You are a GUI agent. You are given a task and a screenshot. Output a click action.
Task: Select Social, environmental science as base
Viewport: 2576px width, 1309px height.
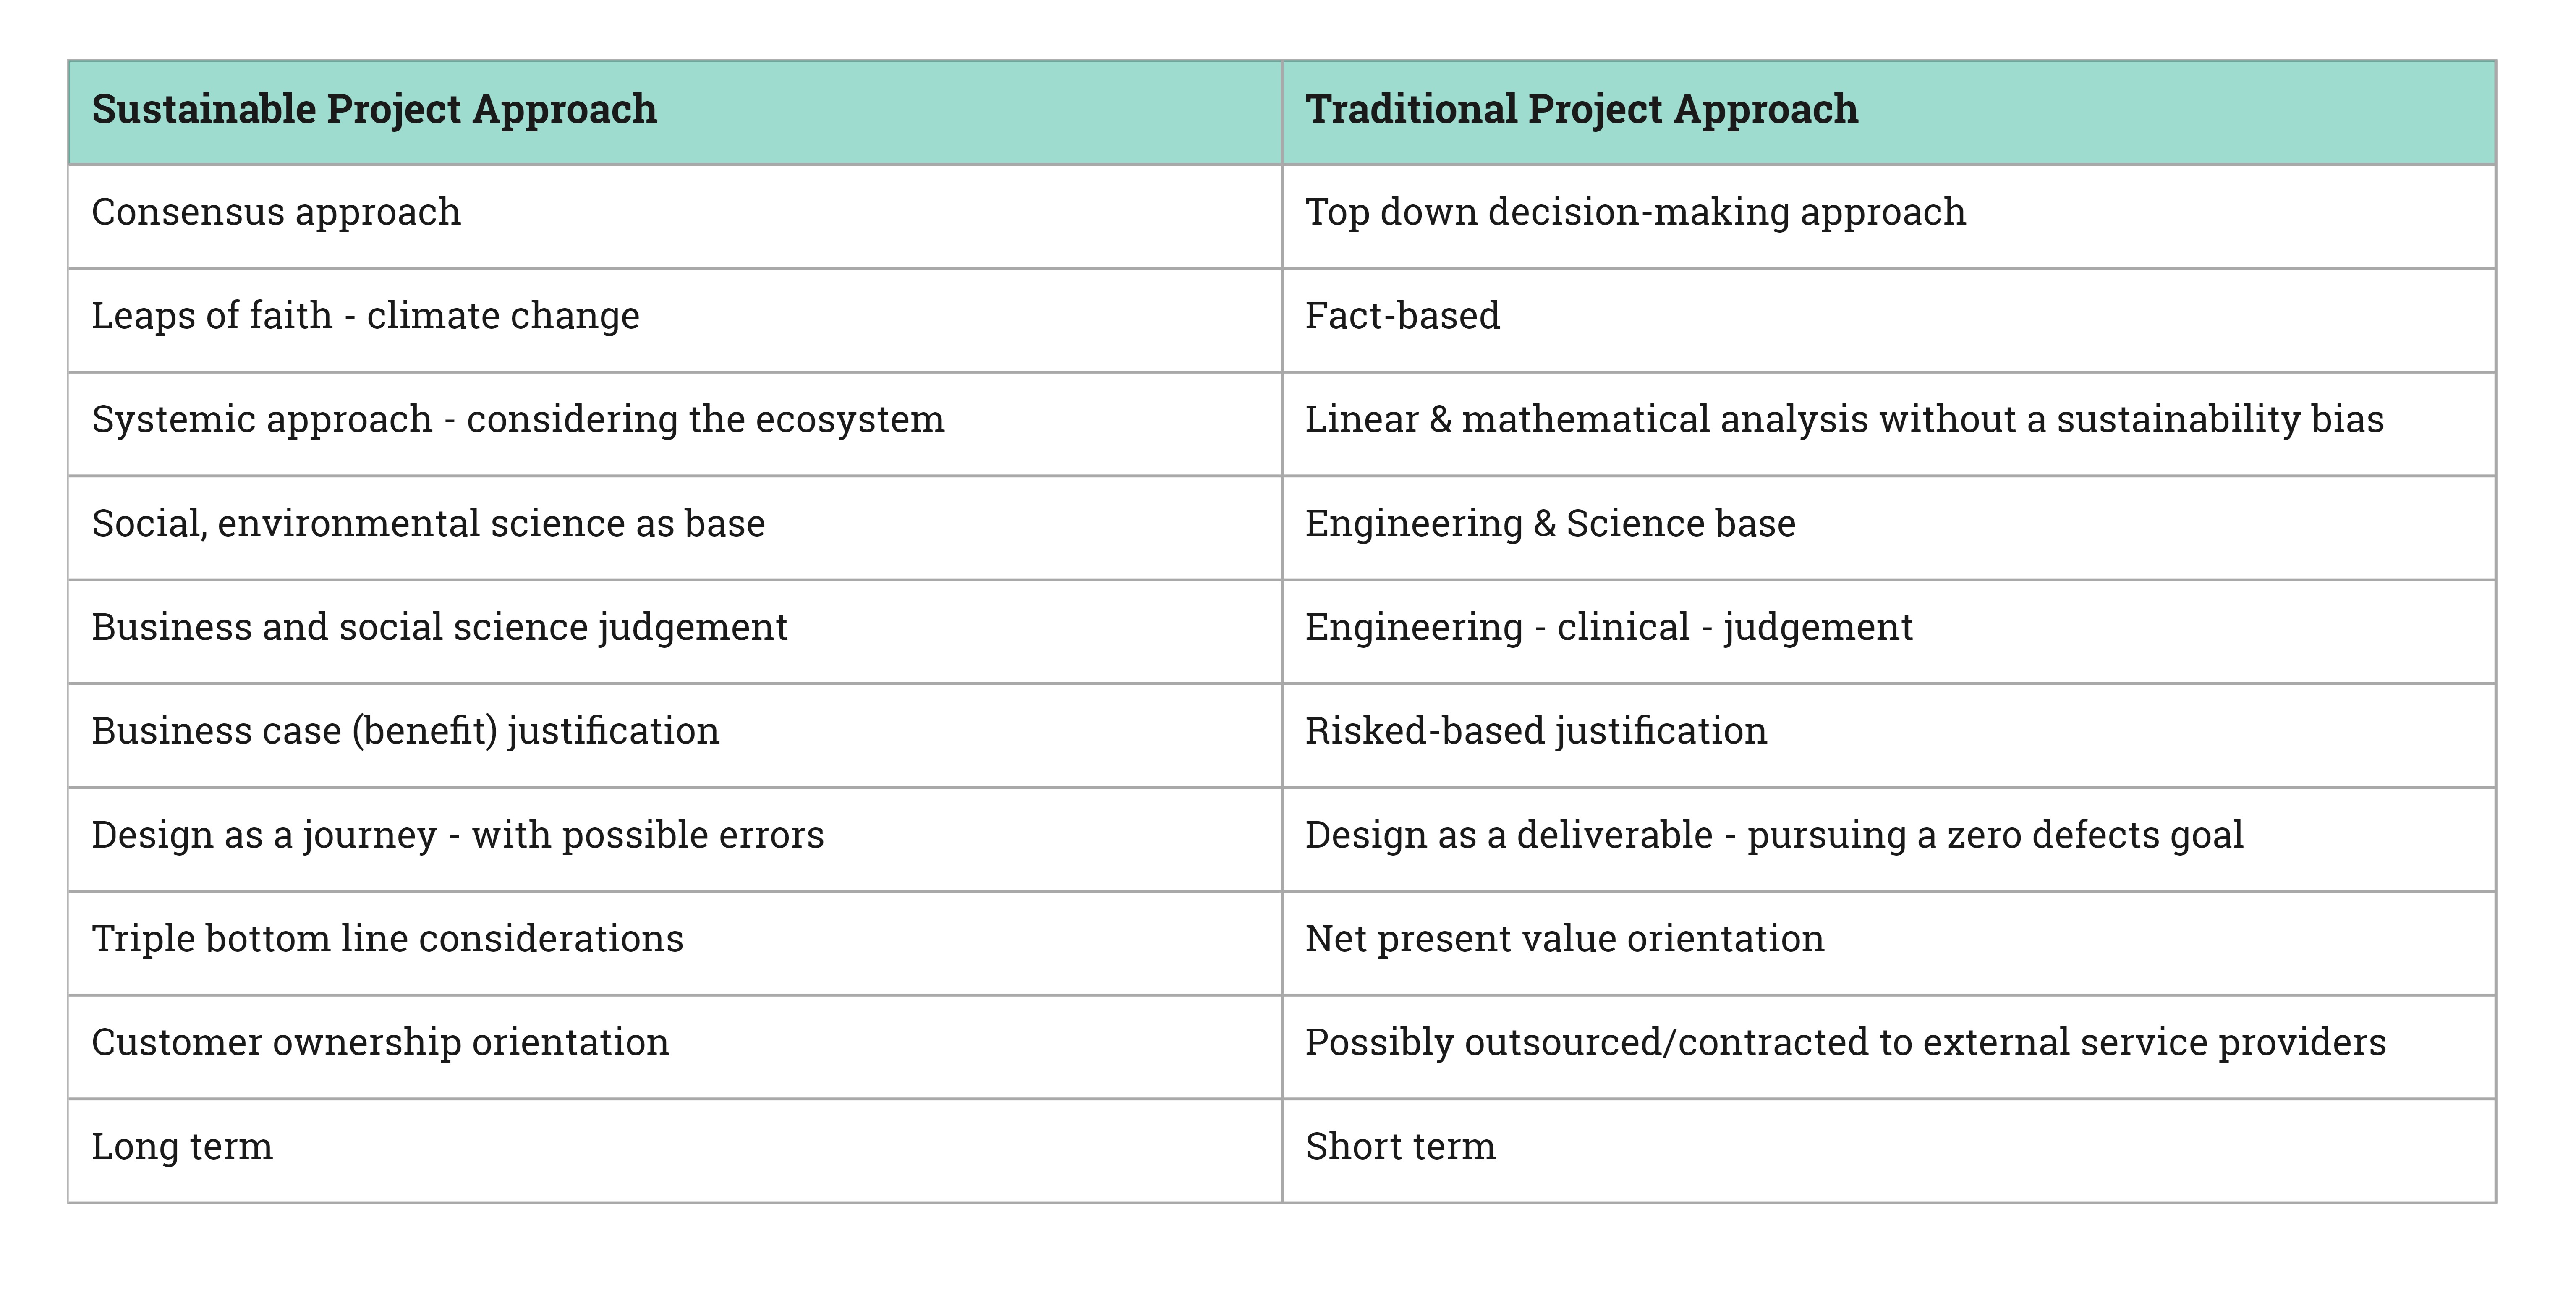pyautogui.click(x=428, y=524)
